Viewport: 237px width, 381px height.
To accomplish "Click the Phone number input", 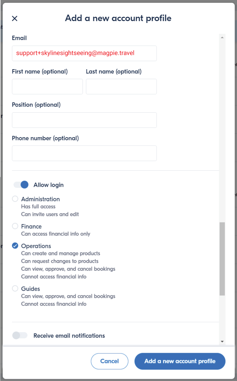I will tap(84, 153).
